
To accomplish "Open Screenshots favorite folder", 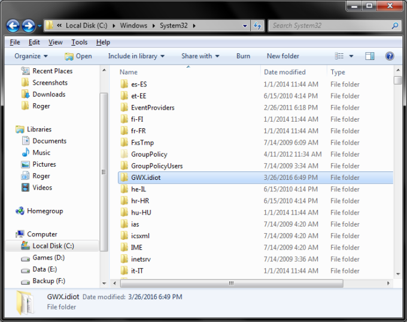I will tap(44, 83).
